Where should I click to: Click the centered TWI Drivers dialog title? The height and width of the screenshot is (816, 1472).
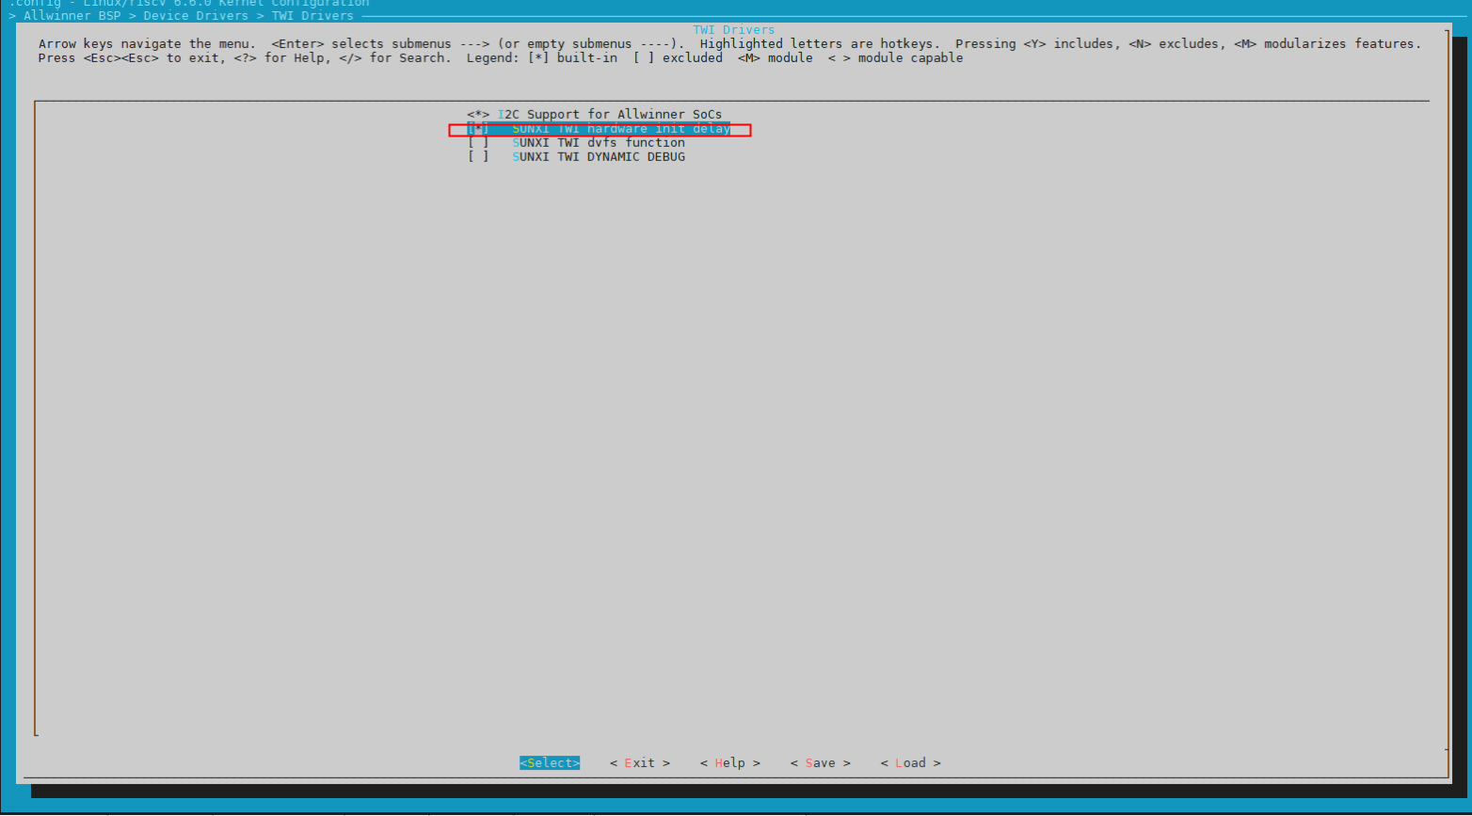click(x=734, y=30)
